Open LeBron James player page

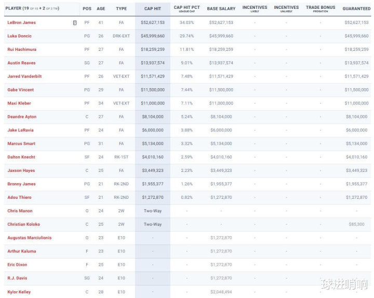pyautogui.click(x=21, y=23)
